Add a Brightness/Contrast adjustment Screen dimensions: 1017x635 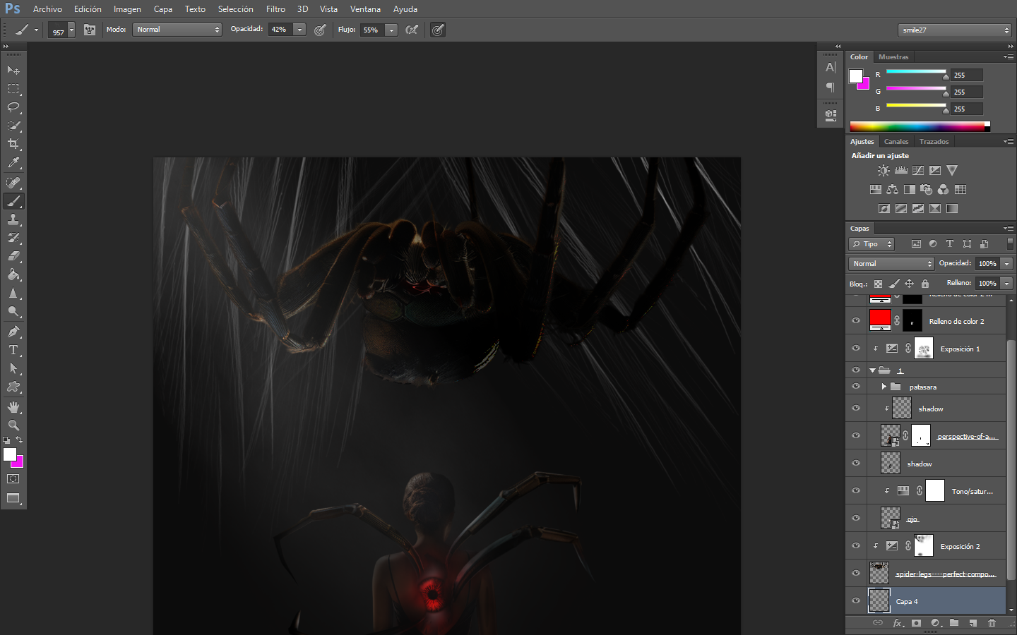884,171
